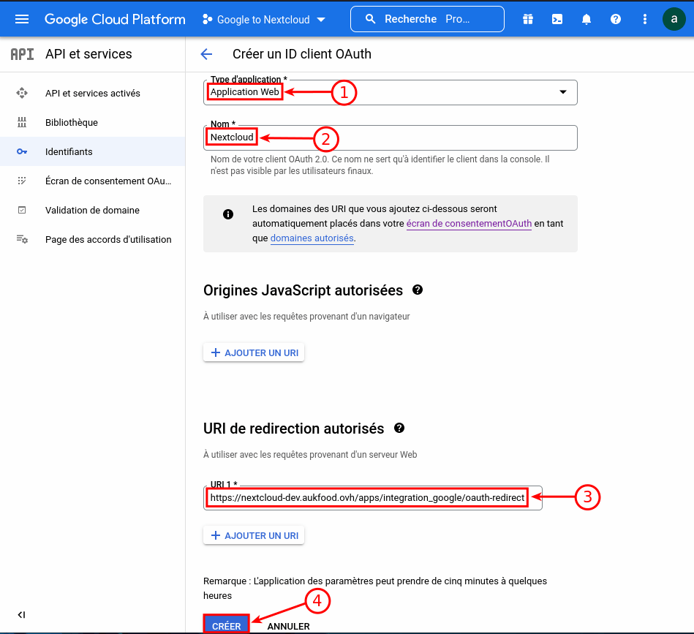Add a URI under URI de redirection autorisés
Viewport: 694px width, 634px height.
coord(254,535)
